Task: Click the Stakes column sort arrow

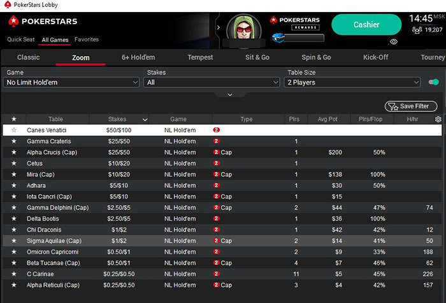Action: [145, 120]
